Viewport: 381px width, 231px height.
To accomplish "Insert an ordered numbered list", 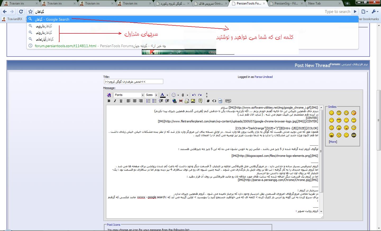I will (x=148, y=101).
